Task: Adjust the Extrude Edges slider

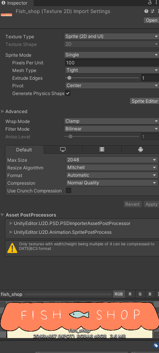Action: coord(102,78)
